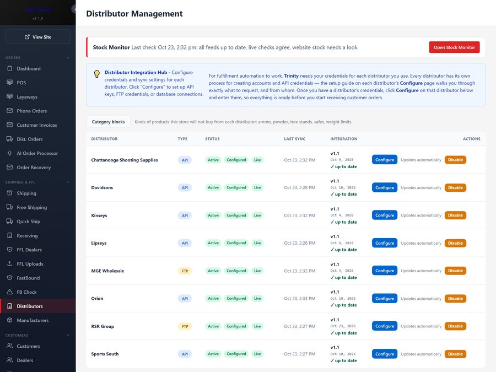This screenshot has width=496, height=372.
Task: Click the Customers people icon
Action: 9,346
